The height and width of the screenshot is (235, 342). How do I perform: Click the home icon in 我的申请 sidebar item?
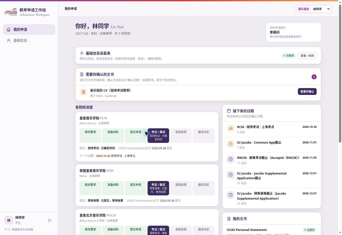pyautogui.click(x=9, y=29)
